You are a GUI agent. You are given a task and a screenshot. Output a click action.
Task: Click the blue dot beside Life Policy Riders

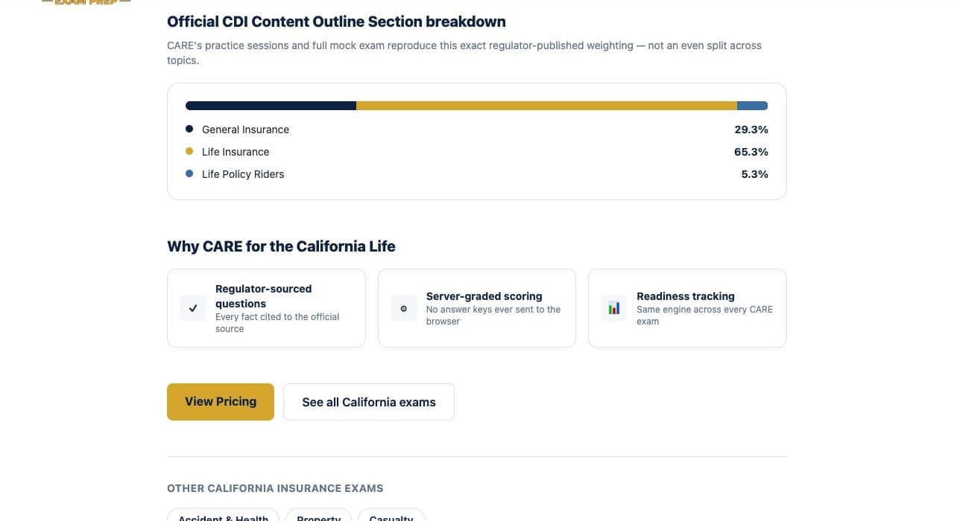(189, 174)
